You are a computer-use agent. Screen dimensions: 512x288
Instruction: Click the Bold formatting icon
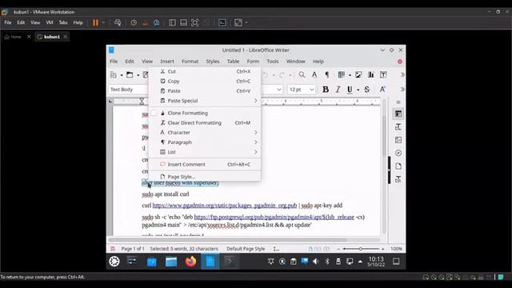pyautogui.click(x=326, y=90)
